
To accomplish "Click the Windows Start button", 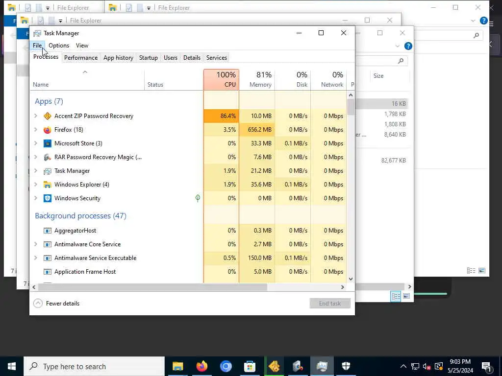I will [12, 366].
